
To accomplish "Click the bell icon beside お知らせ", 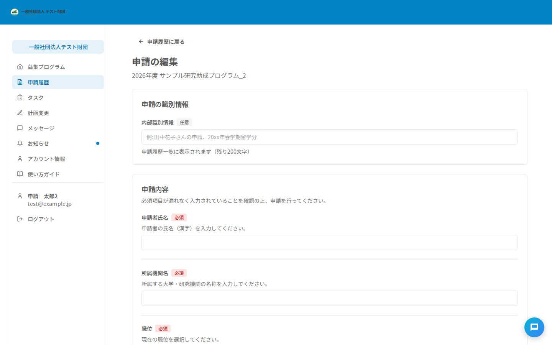I will 20,143.
